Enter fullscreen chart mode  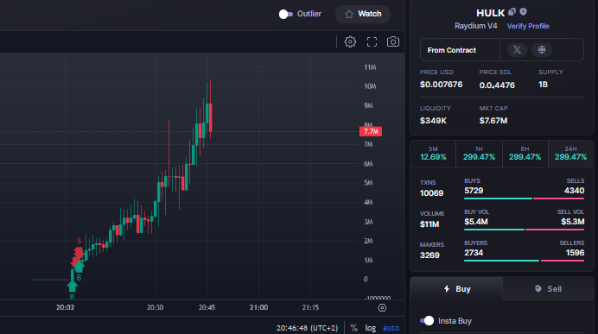(x=372, y=42)
